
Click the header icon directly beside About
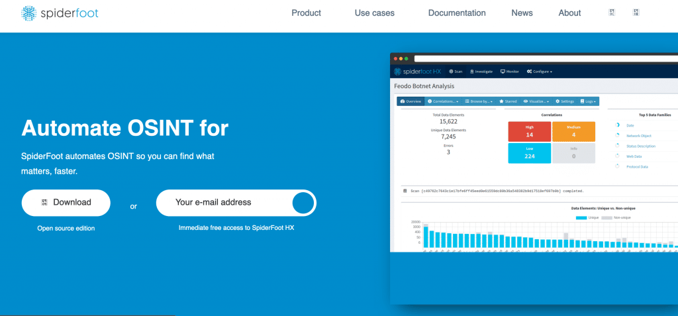[x=612, y=13]
